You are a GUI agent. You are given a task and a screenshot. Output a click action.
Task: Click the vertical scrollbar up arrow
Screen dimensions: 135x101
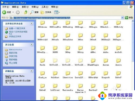pos(133,21)
